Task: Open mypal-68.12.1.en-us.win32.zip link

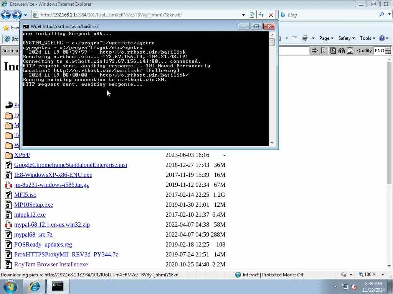Action: click(52, 225)
